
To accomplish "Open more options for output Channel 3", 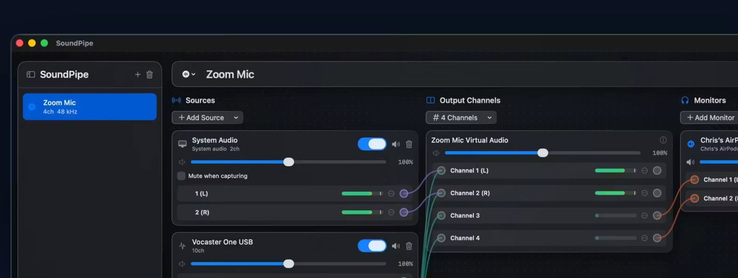I will coord(644,215).
